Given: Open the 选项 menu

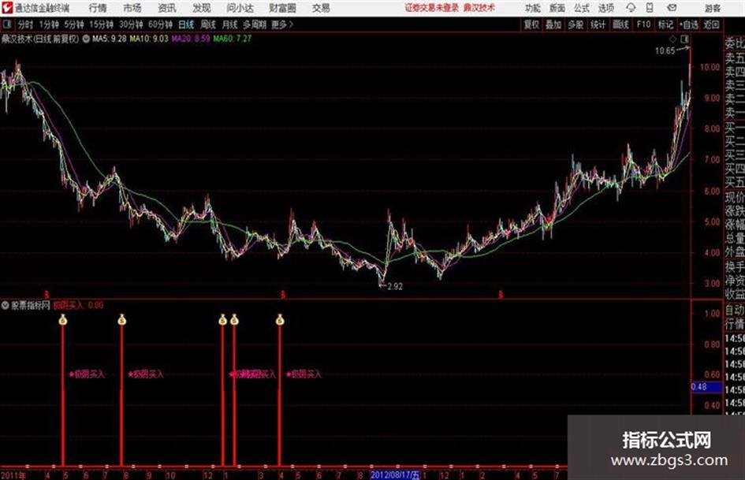Looking at the screenshot, I should tap(606, 8).
